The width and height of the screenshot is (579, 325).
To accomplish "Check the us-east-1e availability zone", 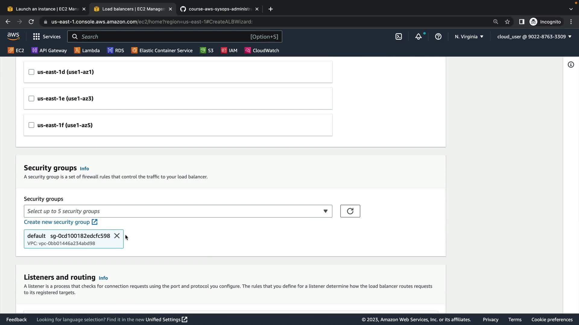I will 31,99.
